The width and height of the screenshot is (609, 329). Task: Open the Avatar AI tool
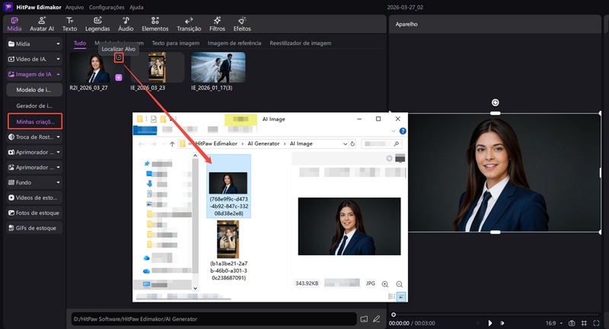(x=42, y=23)
